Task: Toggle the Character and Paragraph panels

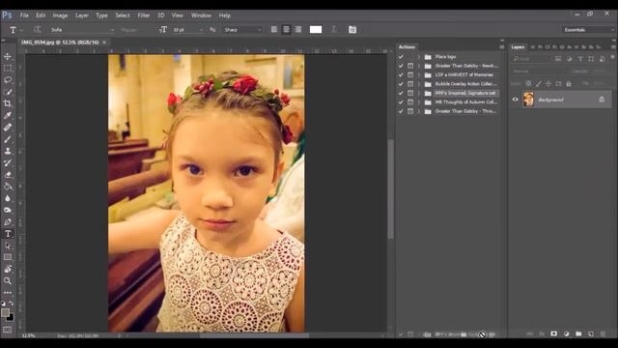Action: (352, 30)
